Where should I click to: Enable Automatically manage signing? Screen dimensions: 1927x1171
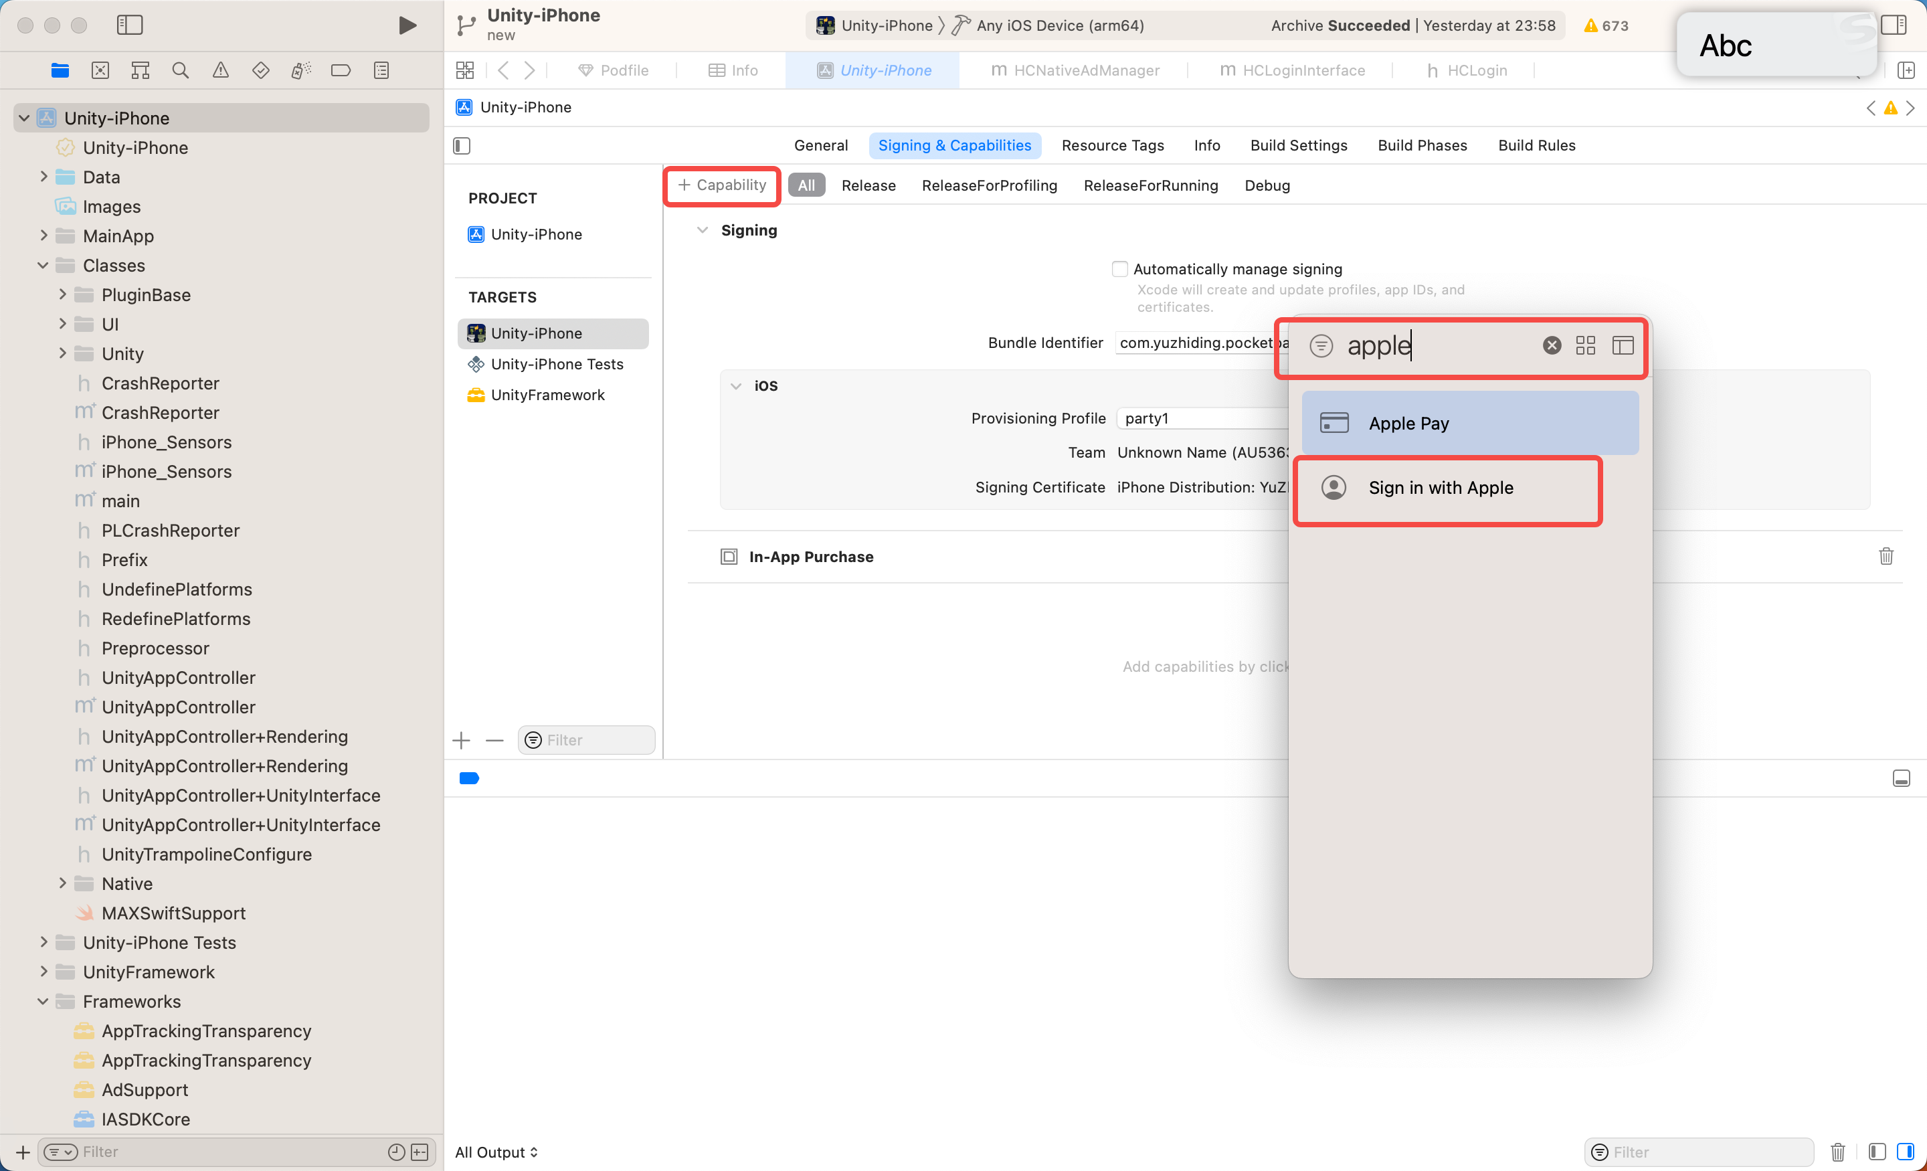(1119, 269)
